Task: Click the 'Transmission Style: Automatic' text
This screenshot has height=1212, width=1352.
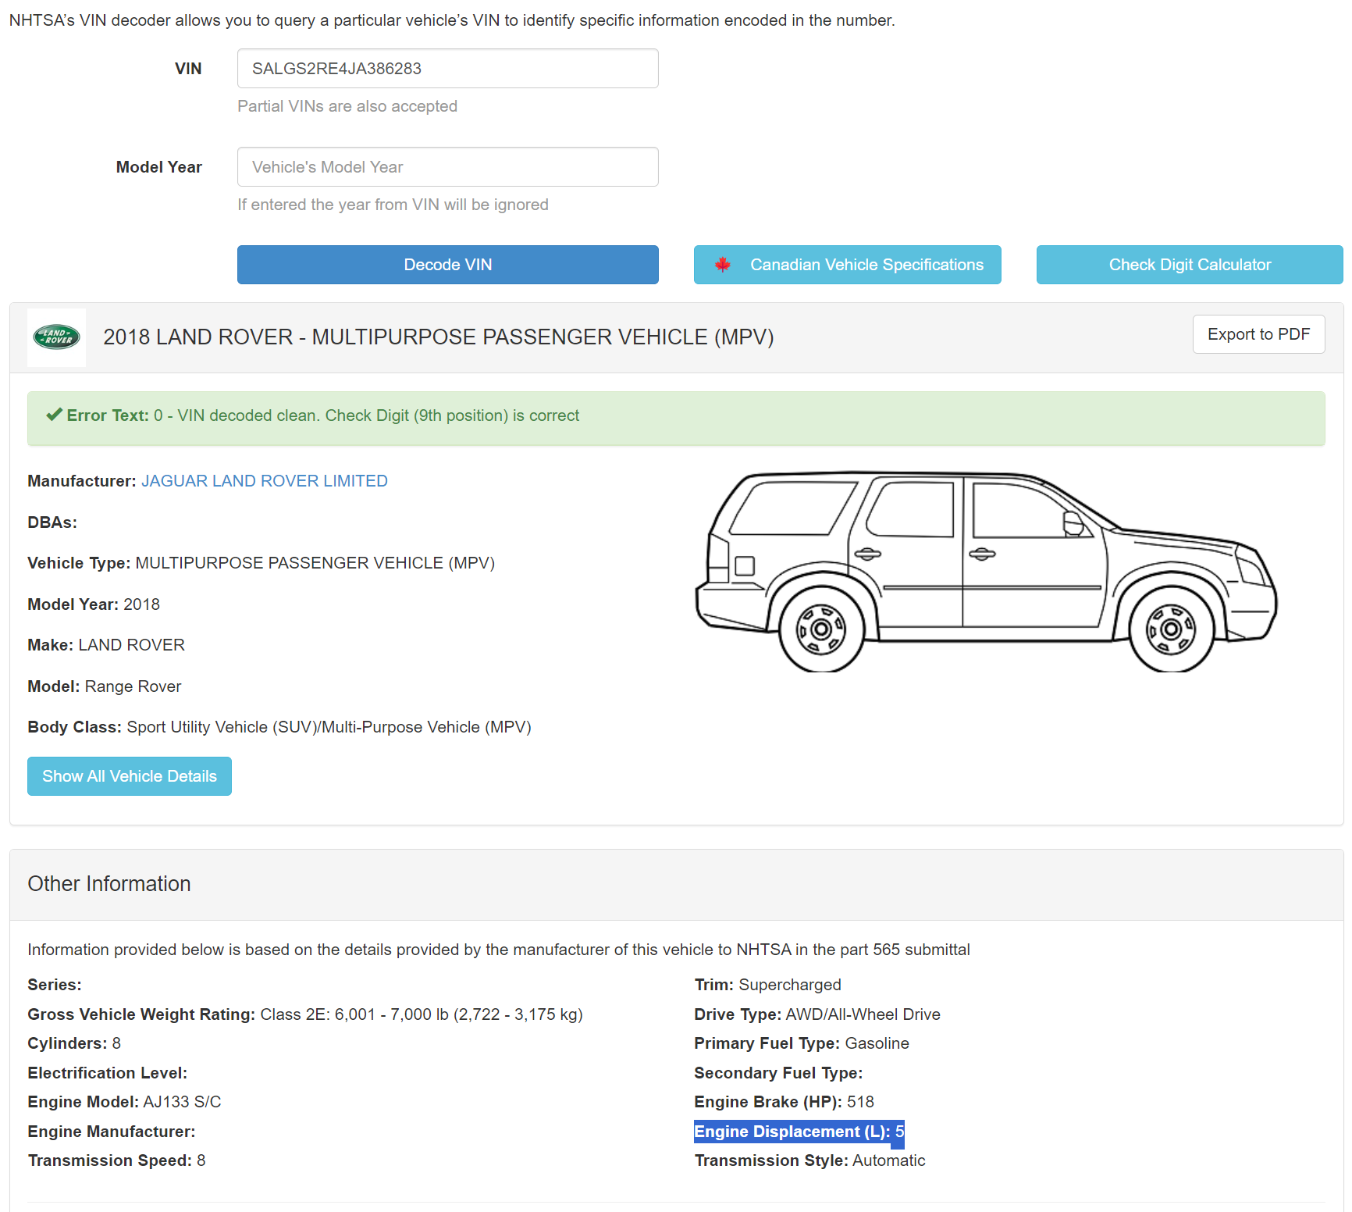Action: point(810,1160)
